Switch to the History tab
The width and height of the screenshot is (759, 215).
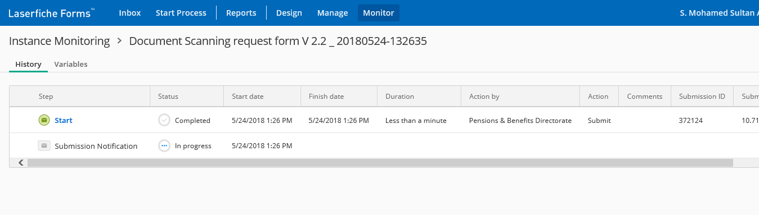tap(28, 65)
